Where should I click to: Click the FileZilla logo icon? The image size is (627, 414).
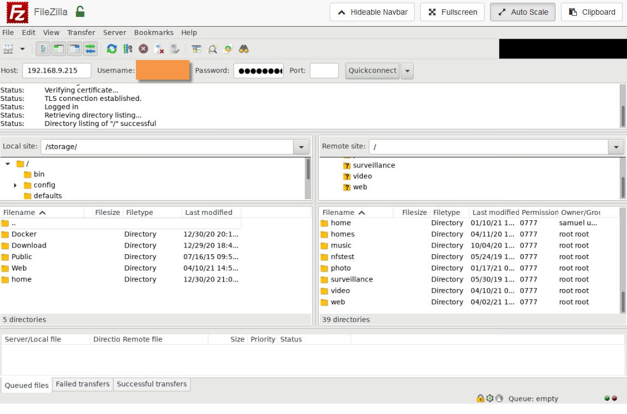tap(17, 13)
